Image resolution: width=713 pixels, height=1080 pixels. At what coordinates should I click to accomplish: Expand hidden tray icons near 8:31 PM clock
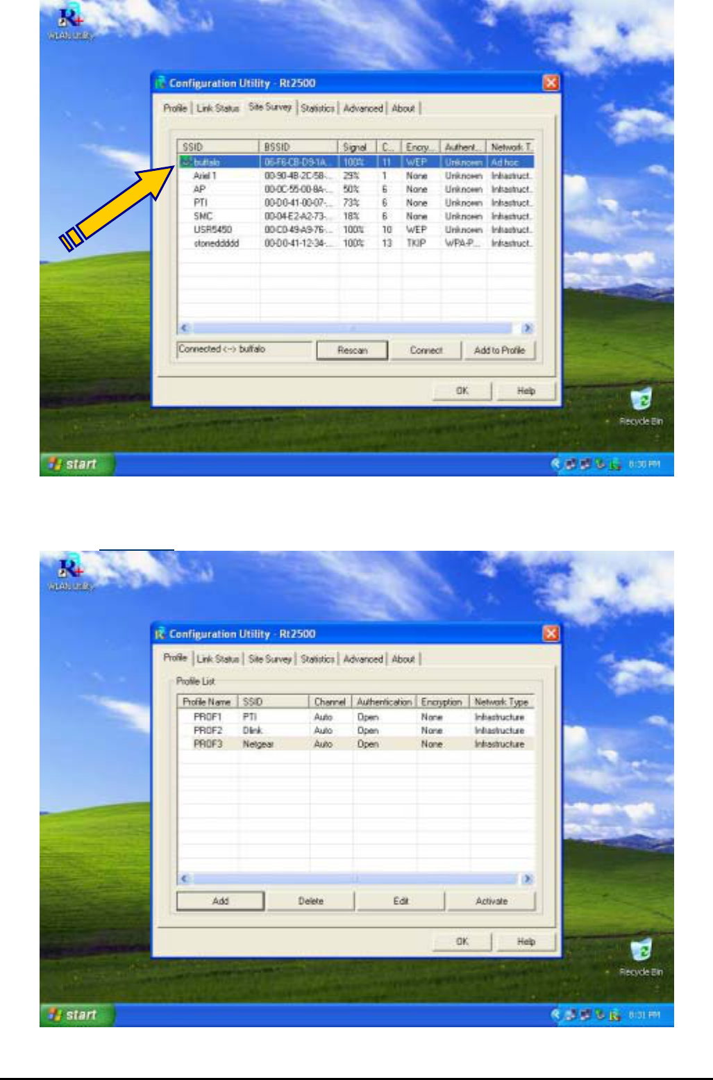[x=556, y=1015]
